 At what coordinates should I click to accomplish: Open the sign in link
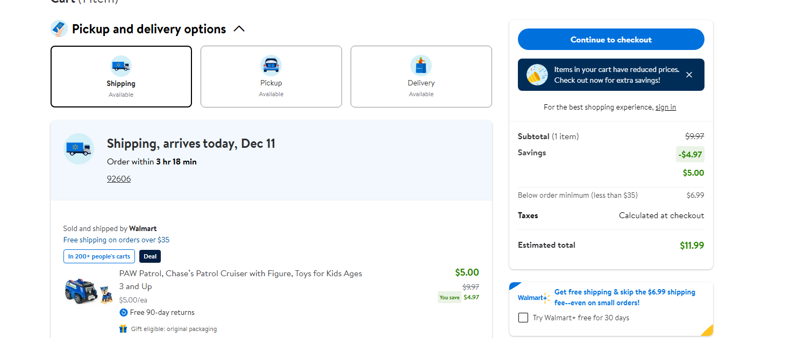coord(666,107)
